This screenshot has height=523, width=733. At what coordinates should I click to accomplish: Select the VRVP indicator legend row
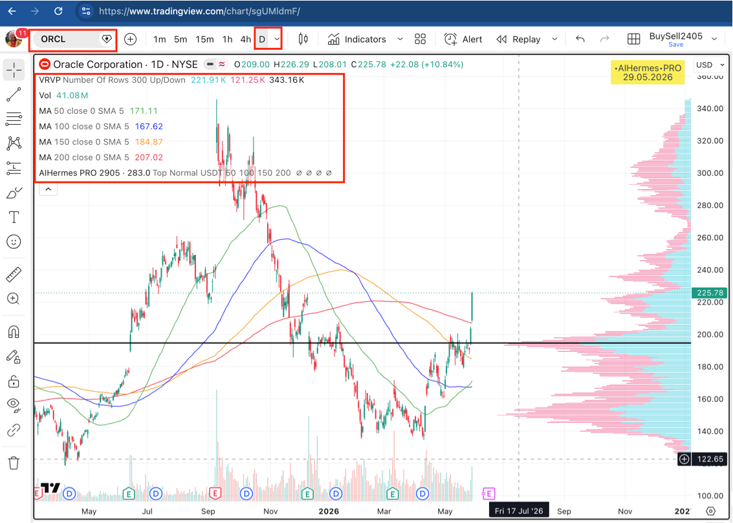pos(171,80)
